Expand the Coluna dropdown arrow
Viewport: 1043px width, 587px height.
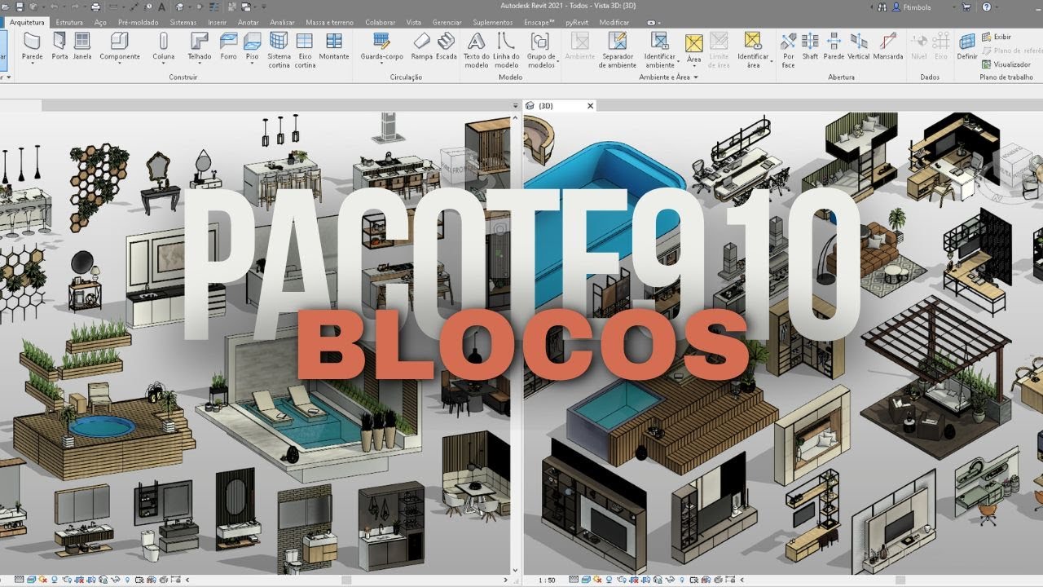163,63
